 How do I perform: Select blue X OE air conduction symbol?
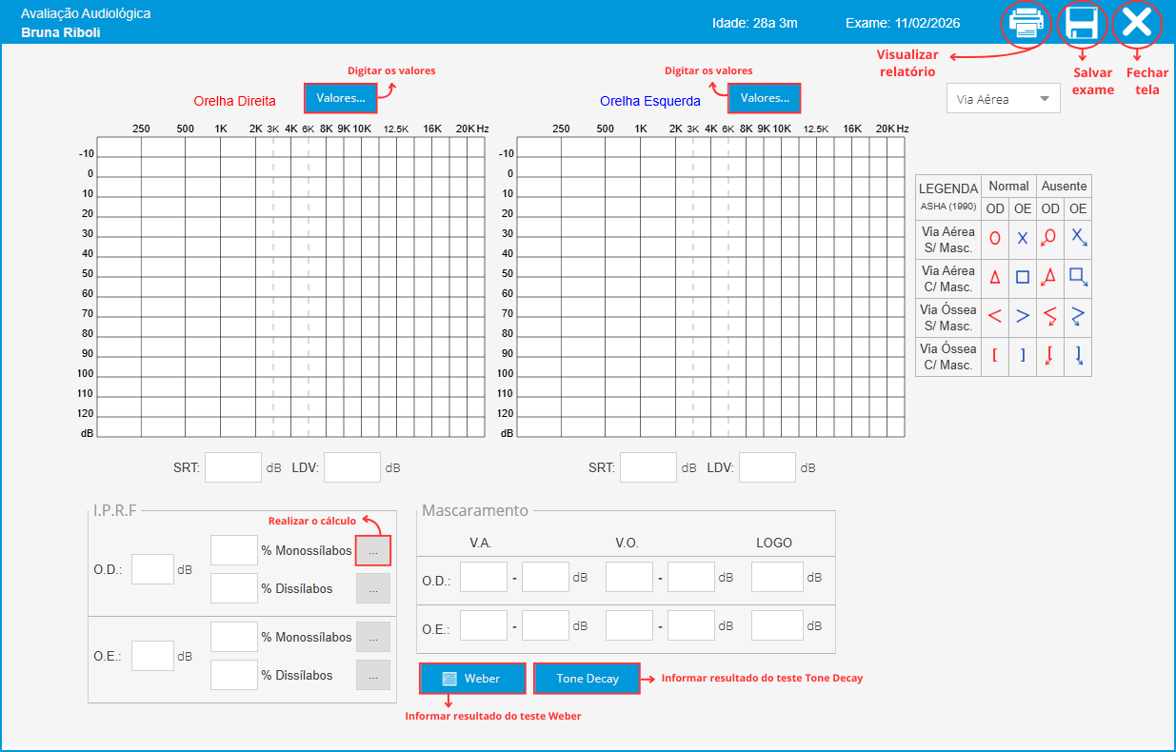pyautogui.click(x=1023, y=239)
